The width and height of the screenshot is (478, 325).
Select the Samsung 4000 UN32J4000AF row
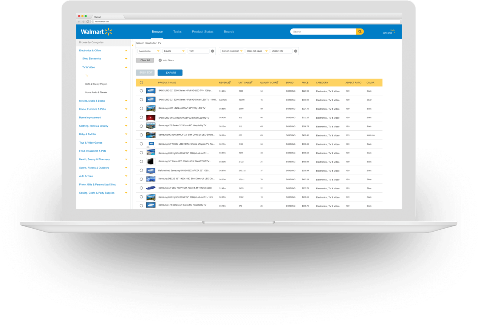click(141, 108)
